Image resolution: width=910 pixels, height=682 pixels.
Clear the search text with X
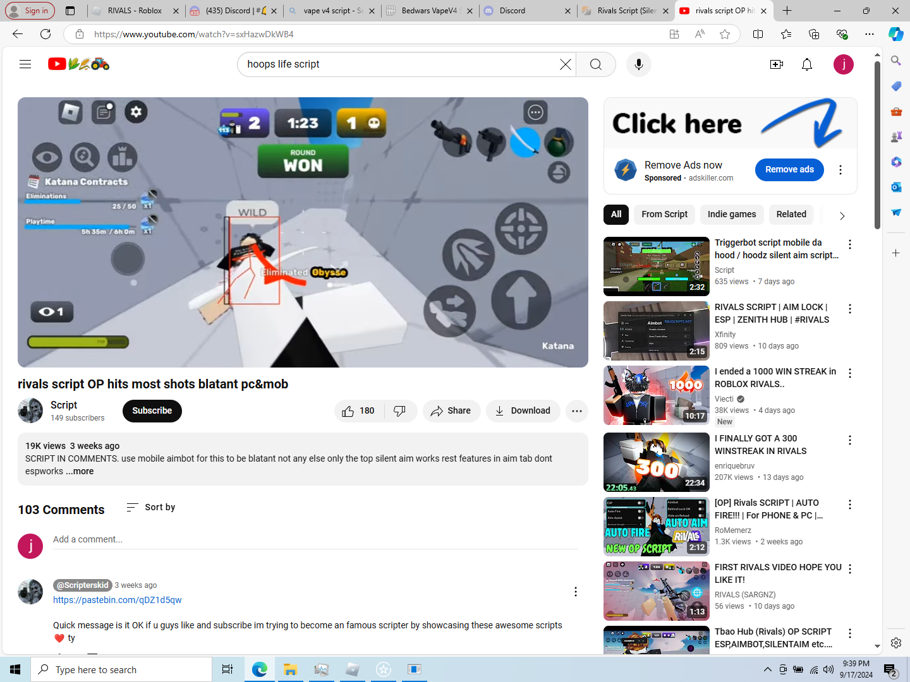pos(566,64)
